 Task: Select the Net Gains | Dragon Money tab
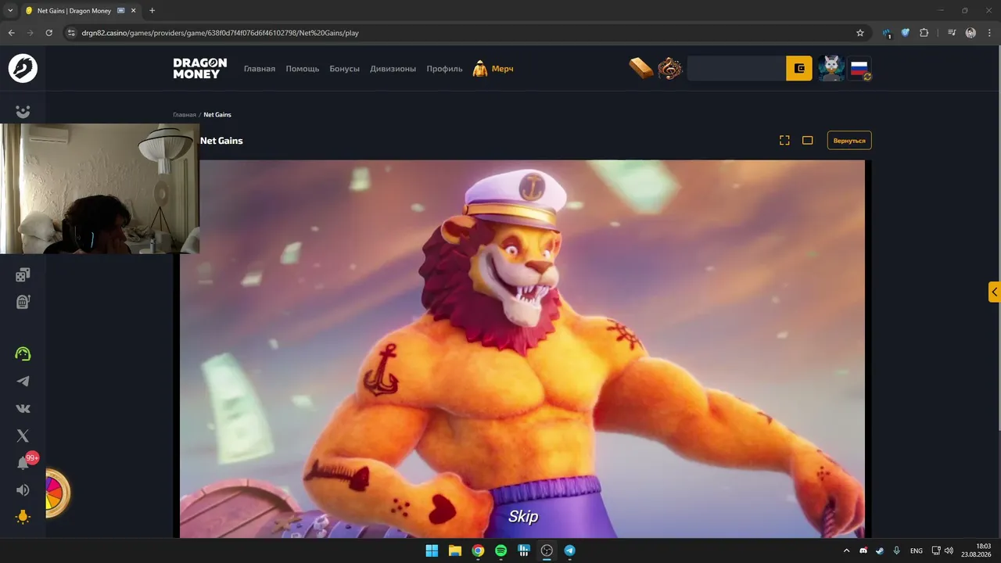click(x=76, y=11)
